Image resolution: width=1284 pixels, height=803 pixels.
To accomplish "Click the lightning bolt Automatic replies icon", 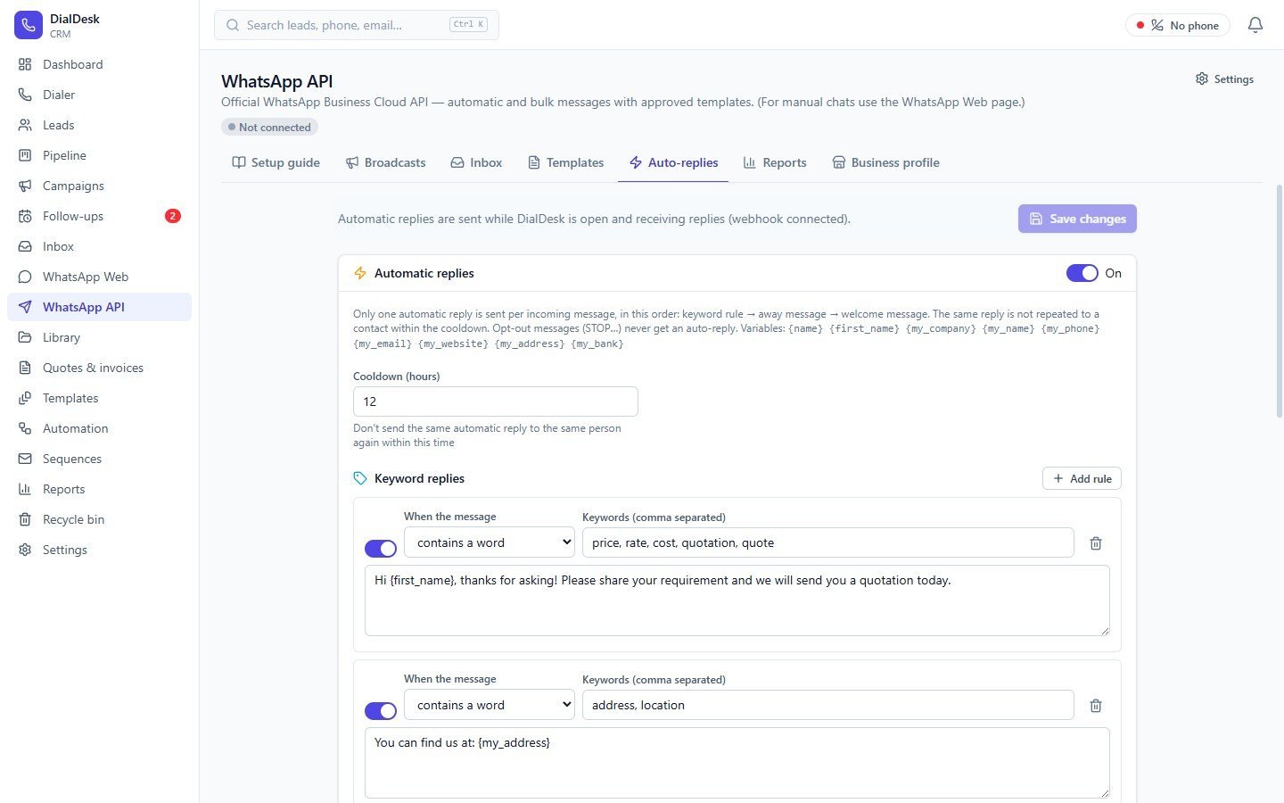I will click(360, 273).
